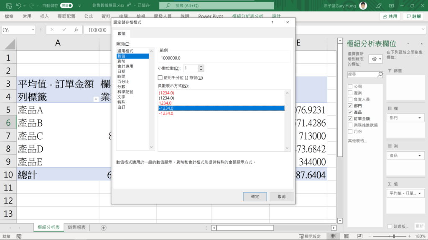
Task: Switch to the 銷售報表 sheet tab
Action: [77, 227]
